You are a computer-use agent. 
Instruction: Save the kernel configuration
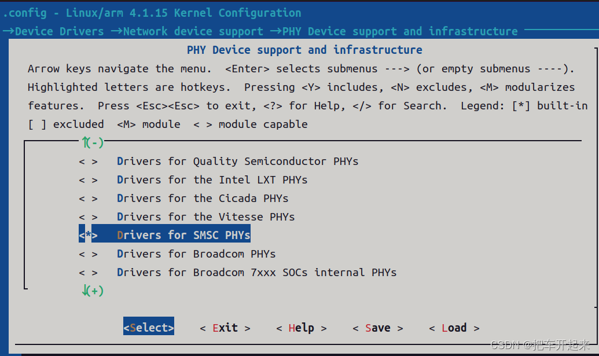pyautogui.click(x=377, y=328)
